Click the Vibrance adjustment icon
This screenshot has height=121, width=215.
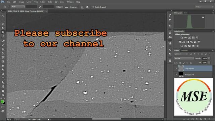(x=197, y=38)
